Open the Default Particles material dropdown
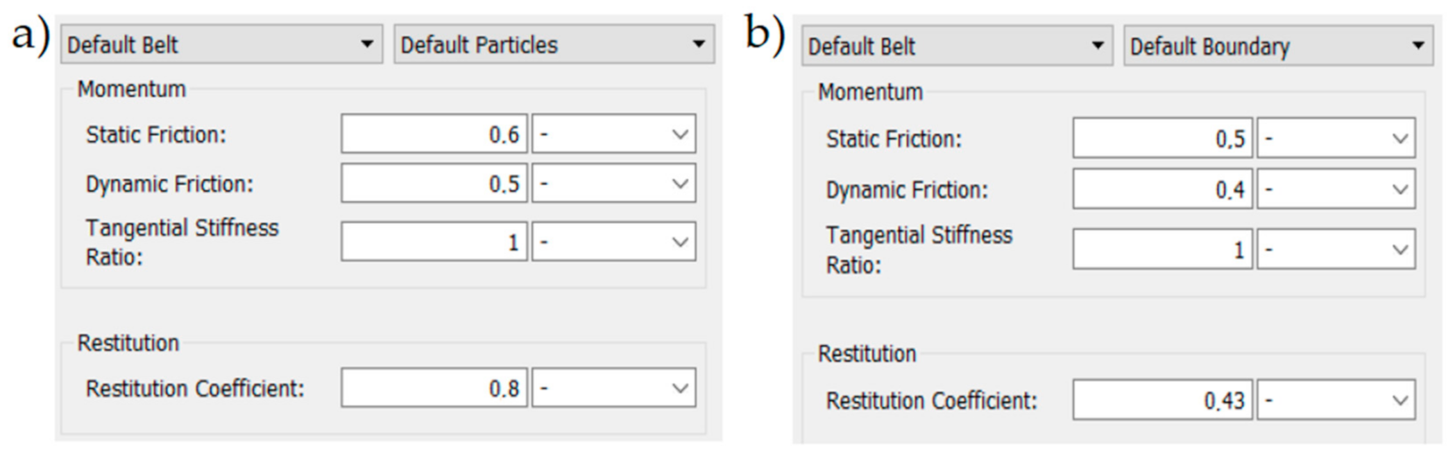Viewport: 1455px width, 454px height. [x=554, y=45]
